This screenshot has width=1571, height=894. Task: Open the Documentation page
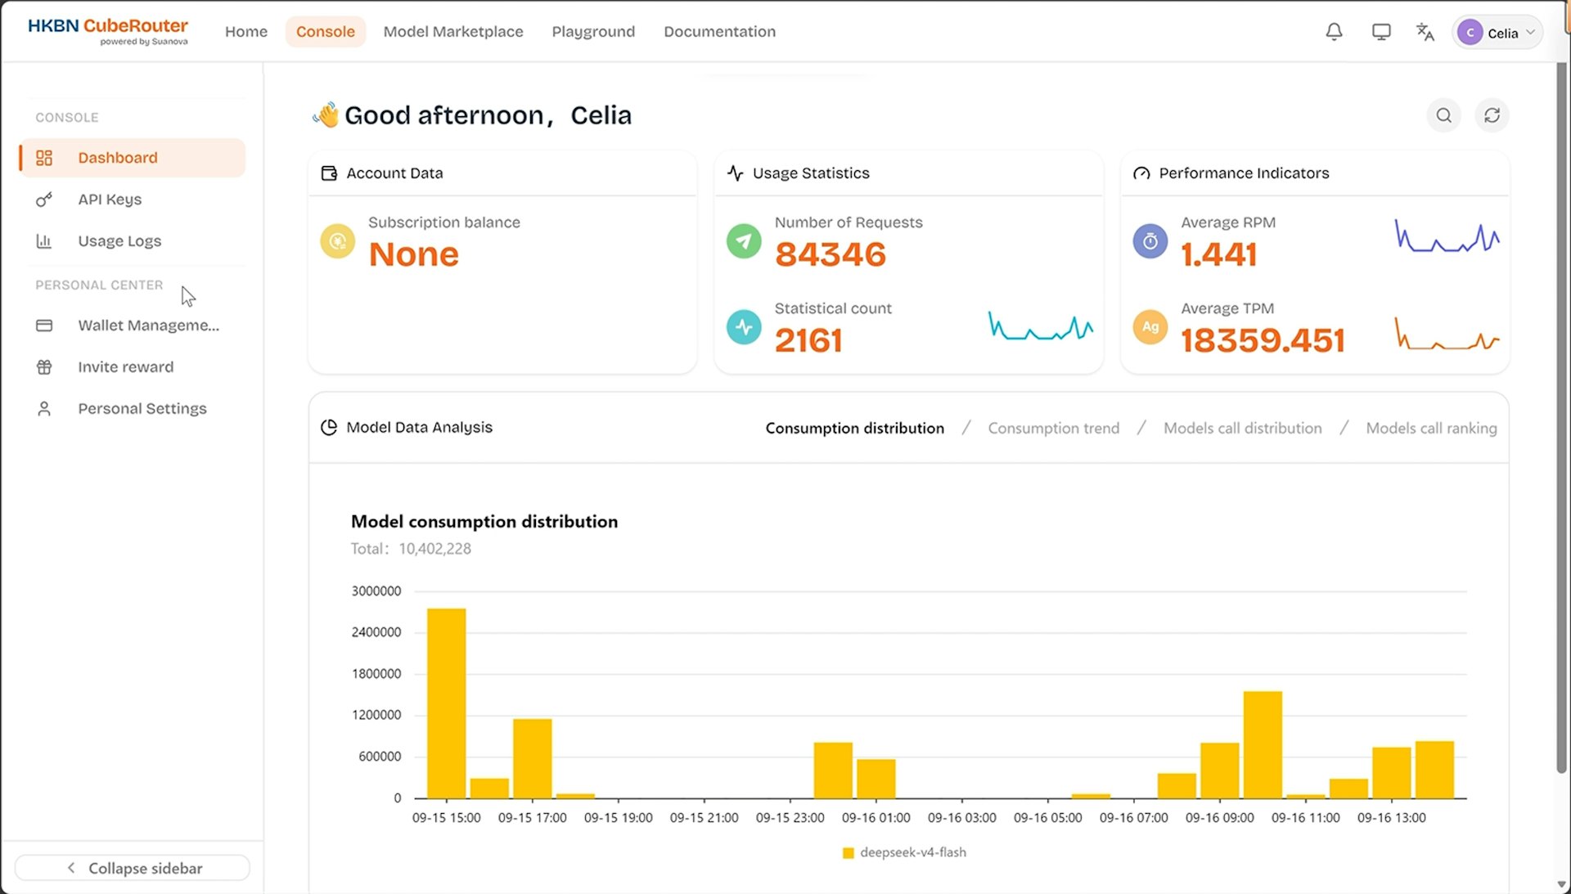click(719, 32)
